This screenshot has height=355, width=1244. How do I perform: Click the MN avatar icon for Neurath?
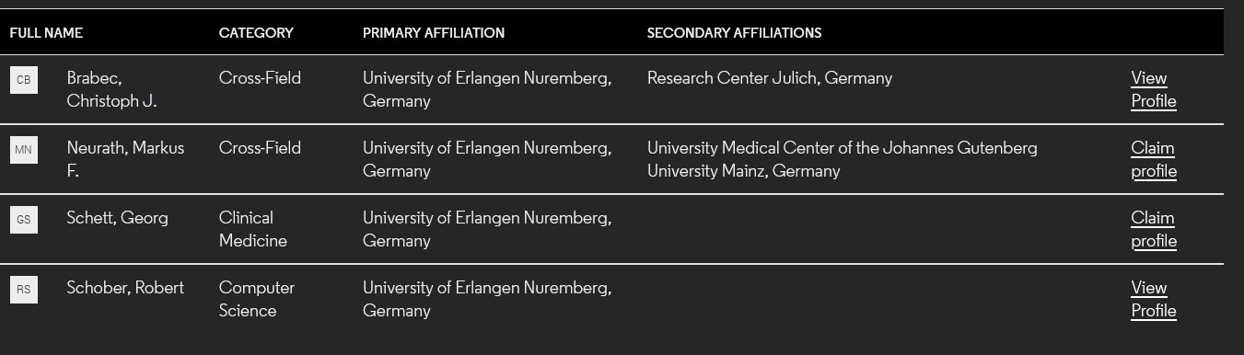coord(24,150)
